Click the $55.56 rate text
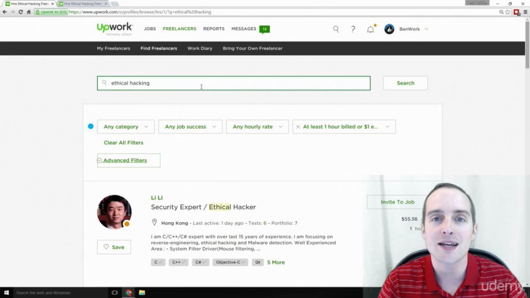Image resolution: width=530 pixels, height=298 pixels. (x=409, y=219)
